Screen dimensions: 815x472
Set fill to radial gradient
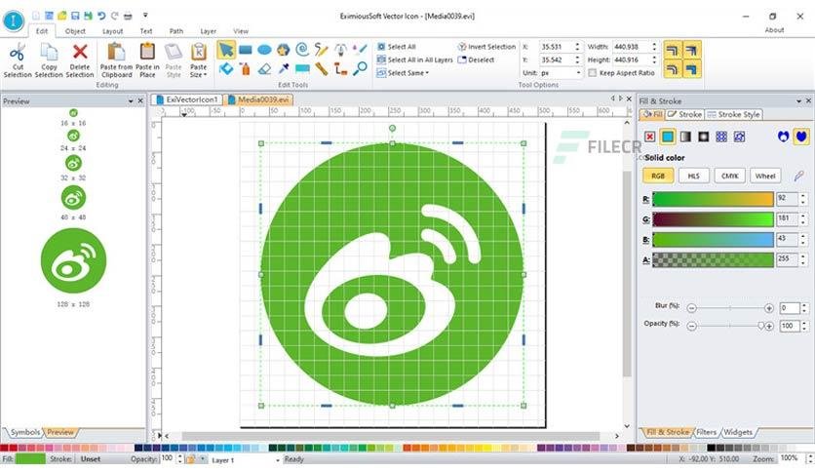click(703, 137)
